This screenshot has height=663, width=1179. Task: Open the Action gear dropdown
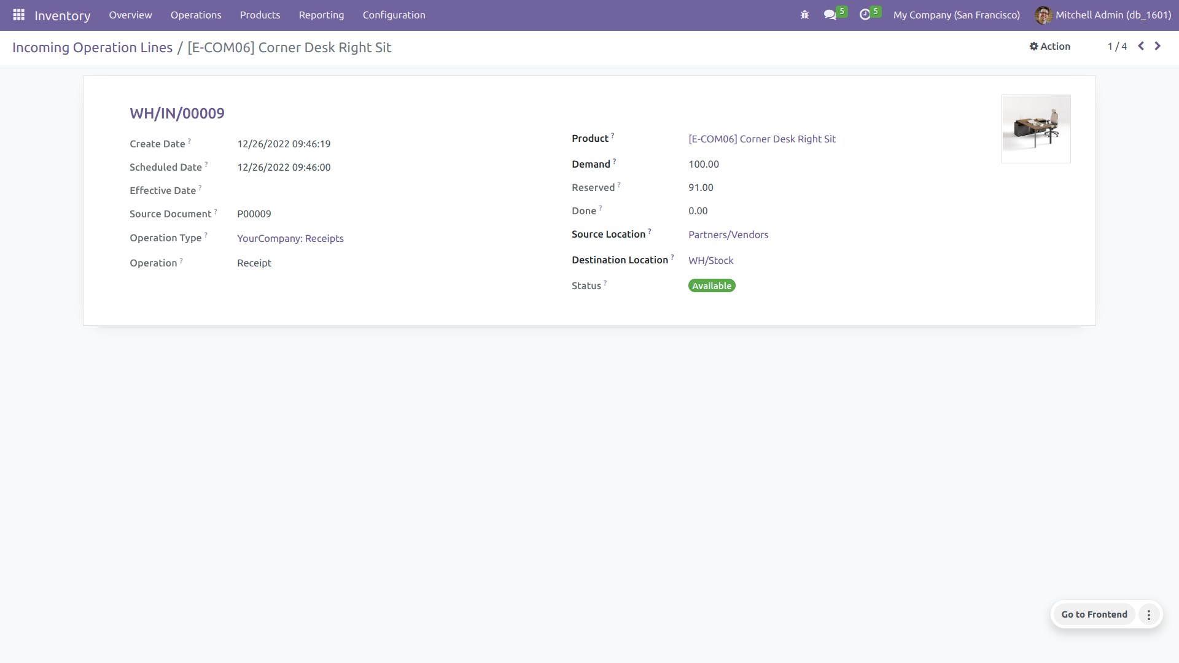pyautogui.click(x=1050, y=46)
